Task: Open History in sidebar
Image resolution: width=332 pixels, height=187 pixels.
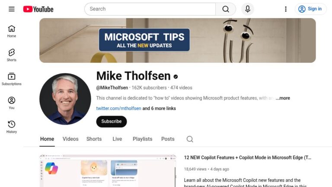Action: [12, 127]
